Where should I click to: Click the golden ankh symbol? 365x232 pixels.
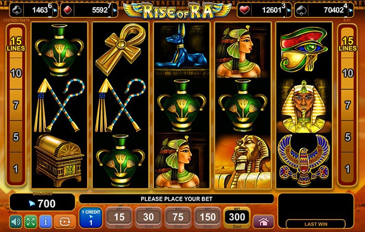(x=120, y=49)
